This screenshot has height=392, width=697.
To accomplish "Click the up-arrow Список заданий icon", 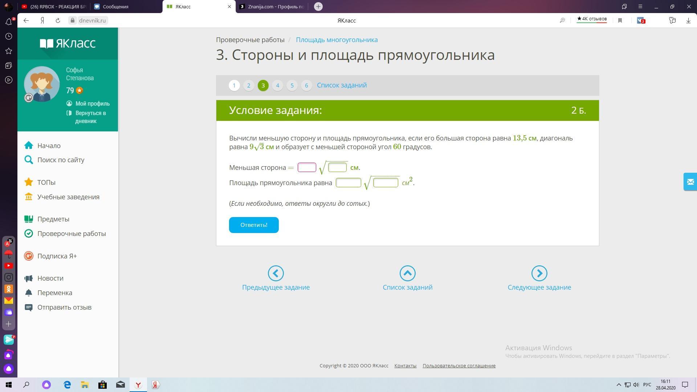I will click(407, 273).
